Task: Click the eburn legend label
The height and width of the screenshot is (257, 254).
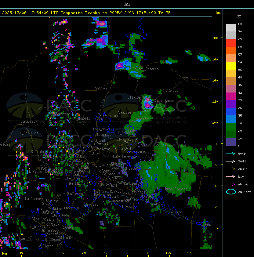Action: [243, 169]
